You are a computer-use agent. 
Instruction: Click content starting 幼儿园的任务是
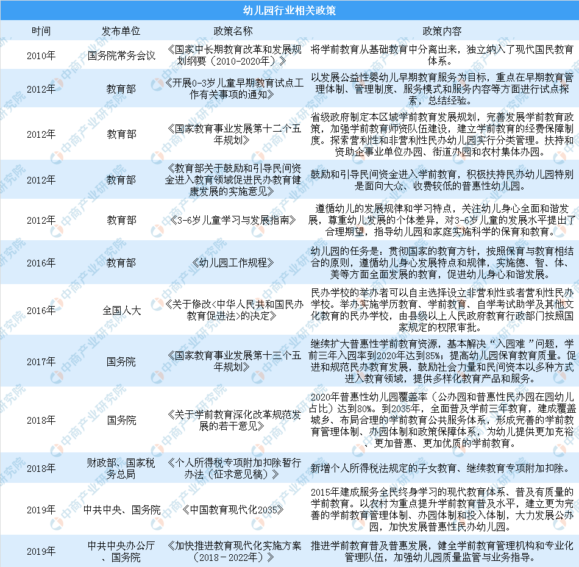coord(442,263)
